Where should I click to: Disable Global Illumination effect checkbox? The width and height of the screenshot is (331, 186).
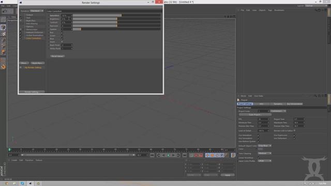pyautogui.click(x=21, y=36)
